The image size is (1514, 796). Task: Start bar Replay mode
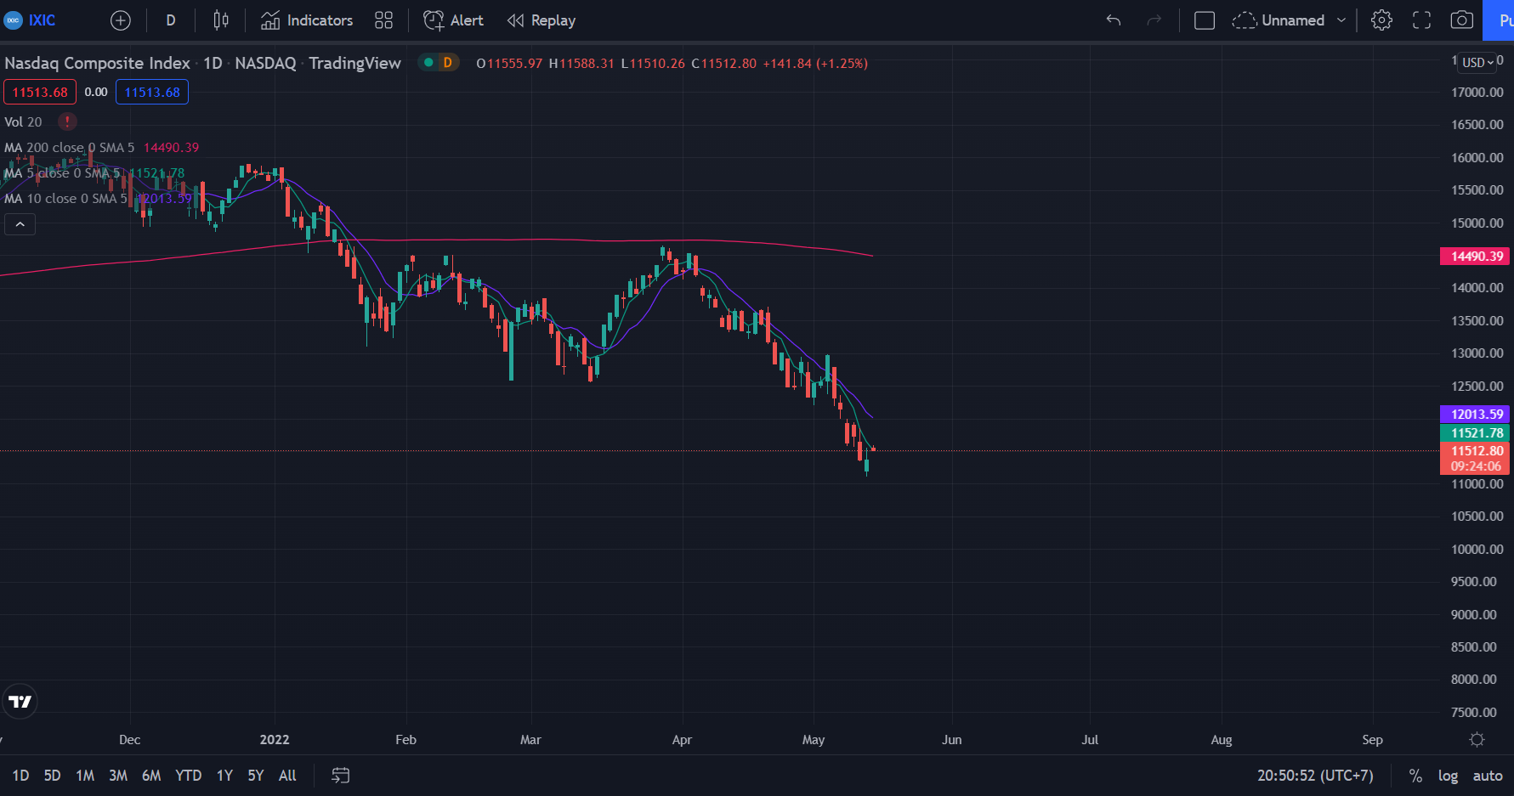point(542,20)
